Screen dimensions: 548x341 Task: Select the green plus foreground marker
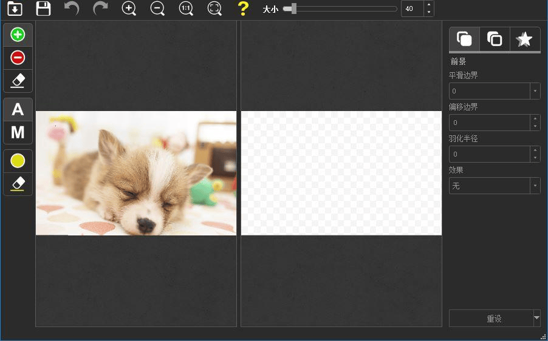pos(18,35)
